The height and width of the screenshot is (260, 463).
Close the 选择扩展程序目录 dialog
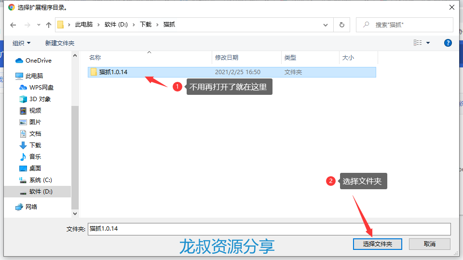(x=452, y=7)
